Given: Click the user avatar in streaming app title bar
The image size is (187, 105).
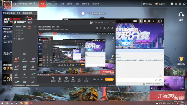Looking at the screenshot, I should (x=91, y=22).
